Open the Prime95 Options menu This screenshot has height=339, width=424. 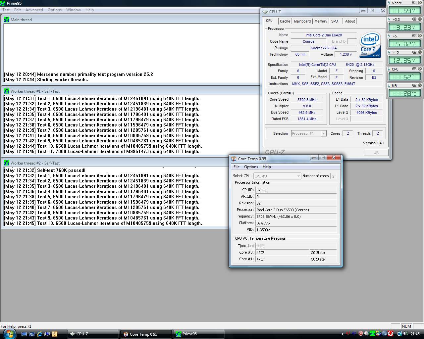coord(55,10)
